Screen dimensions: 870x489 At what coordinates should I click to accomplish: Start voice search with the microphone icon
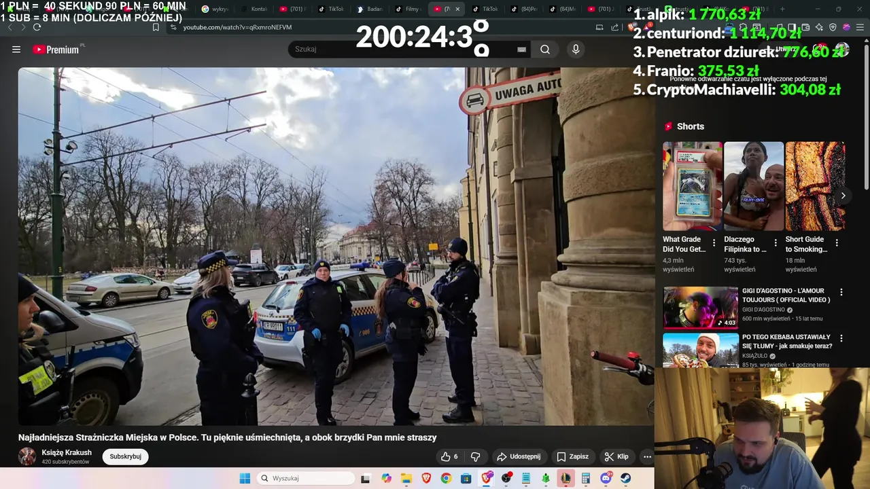[x=576, y=50]
